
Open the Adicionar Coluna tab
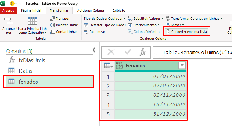90,10
